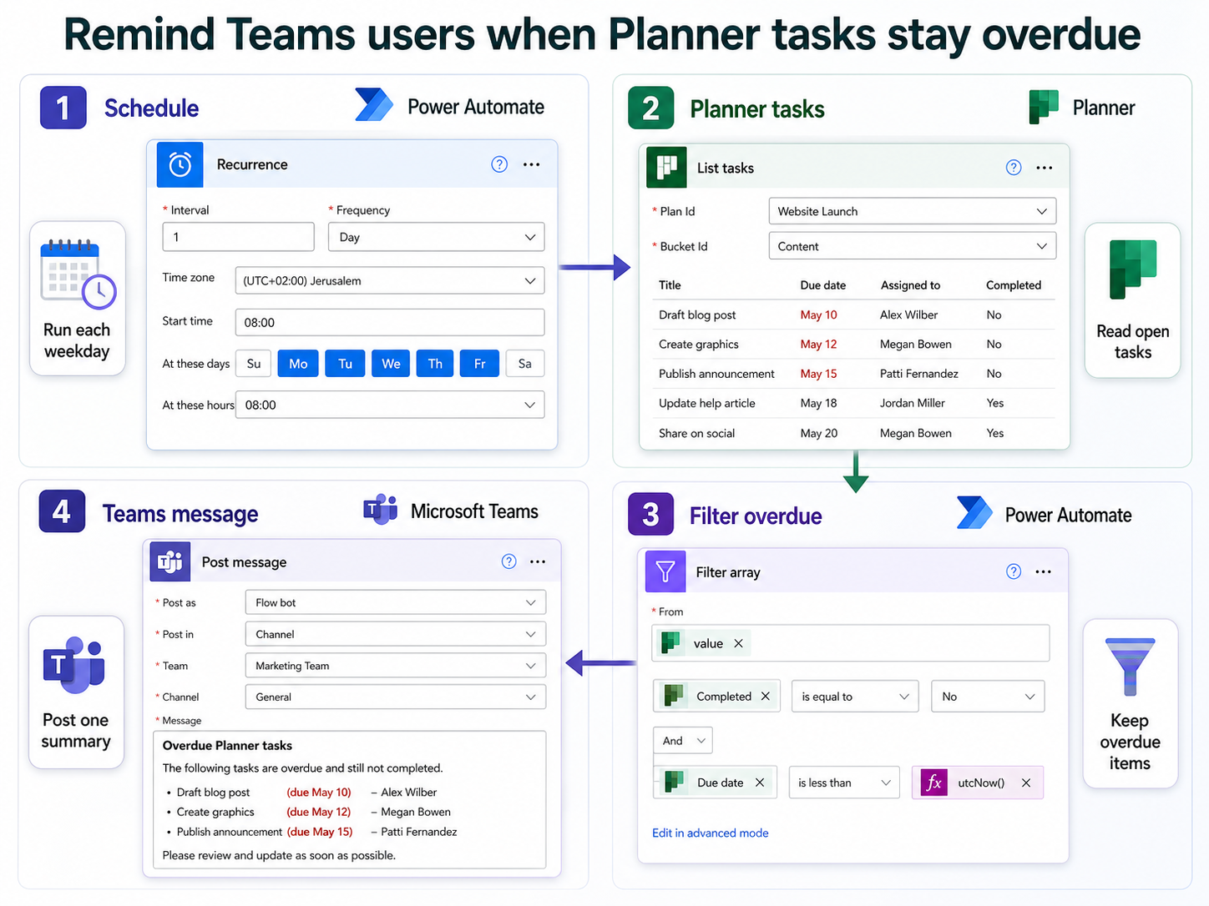Remove the Completed token from the condition
The image size is (1209, 906).
(x=765, y=696)
